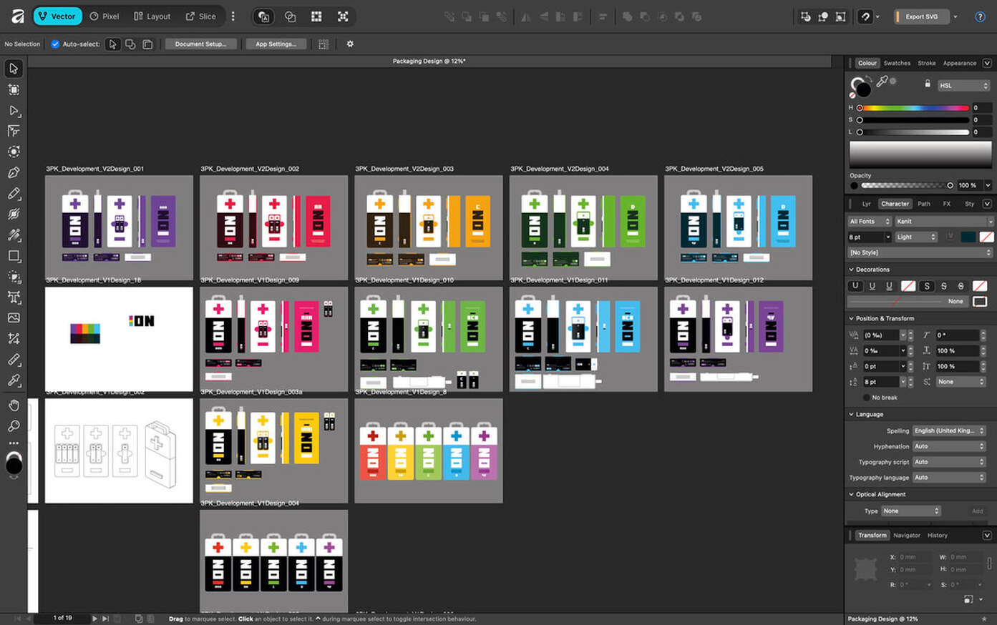This screenshot has height=625, width=997.
Task: Click the Hue slider bar
Action: click(x=913, y=108)
